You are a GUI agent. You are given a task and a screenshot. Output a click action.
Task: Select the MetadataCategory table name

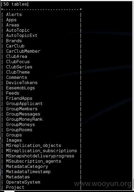[27, 166]
